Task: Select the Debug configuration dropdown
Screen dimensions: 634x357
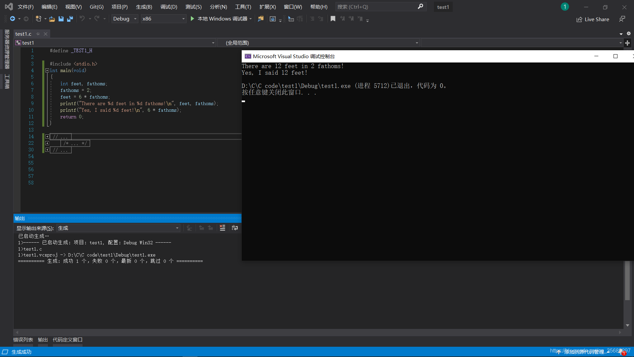Action: tap(125, 18)
